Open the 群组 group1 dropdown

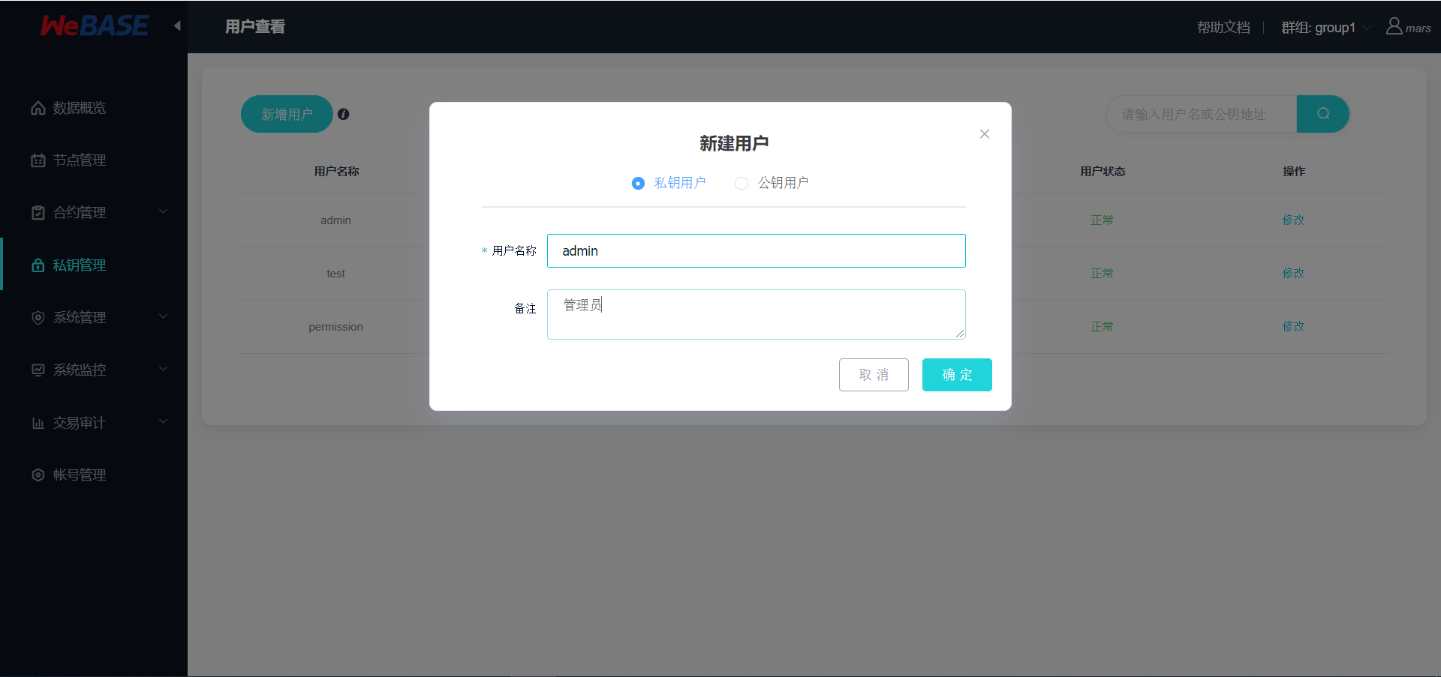click(x=1325, y=27)
